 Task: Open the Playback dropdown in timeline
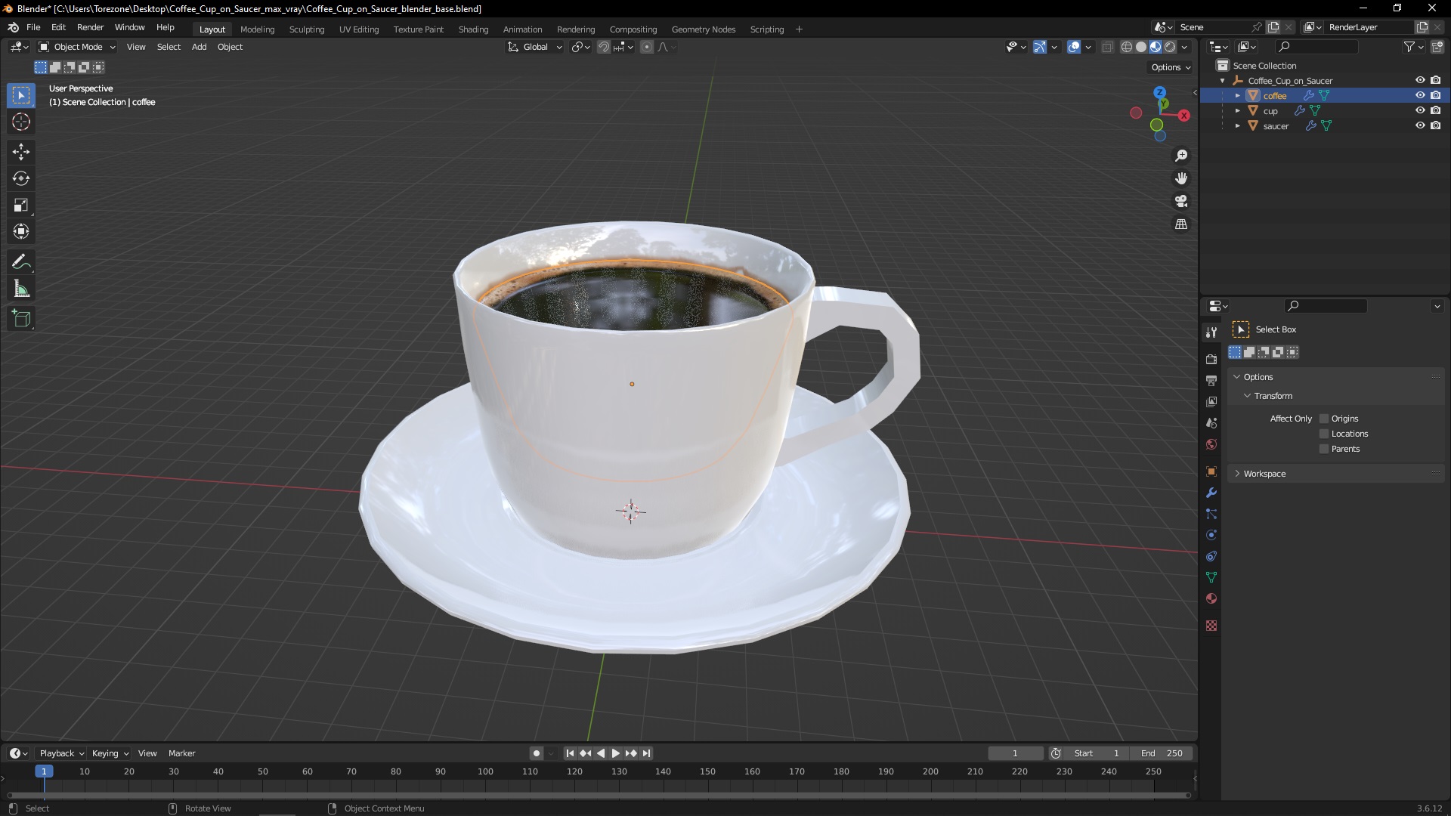click(x=61, y=753)
